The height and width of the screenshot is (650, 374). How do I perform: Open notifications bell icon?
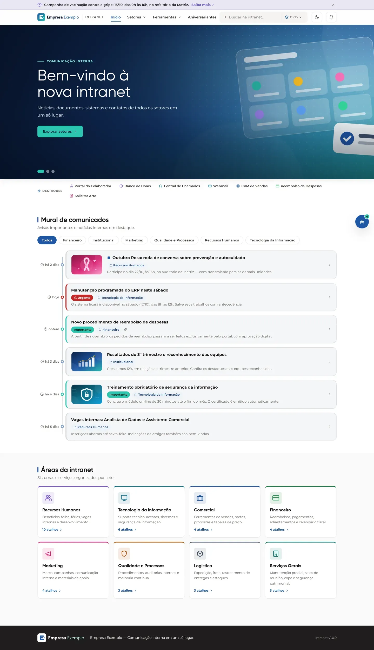point(331,17)
